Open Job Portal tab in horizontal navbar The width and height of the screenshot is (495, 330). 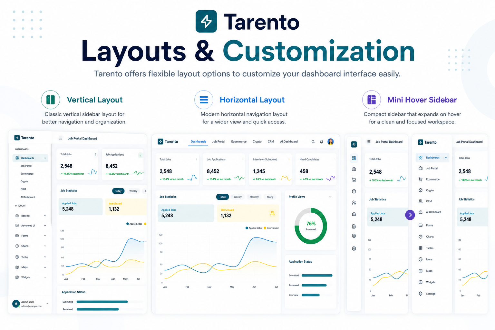pos(218,142)
